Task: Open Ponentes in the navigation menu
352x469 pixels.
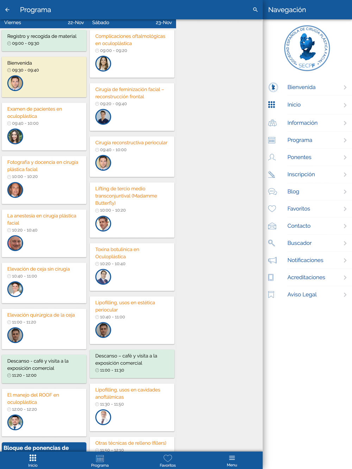Action: pyautogui.click(x=307, y=157)
